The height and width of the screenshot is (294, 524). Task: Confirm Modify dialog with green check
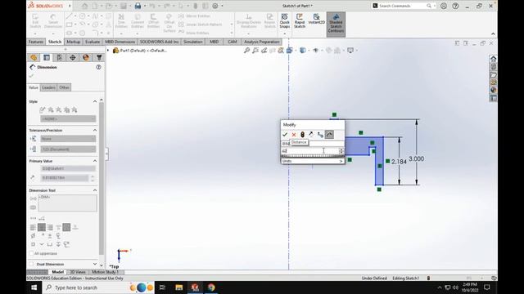(285, 134)
